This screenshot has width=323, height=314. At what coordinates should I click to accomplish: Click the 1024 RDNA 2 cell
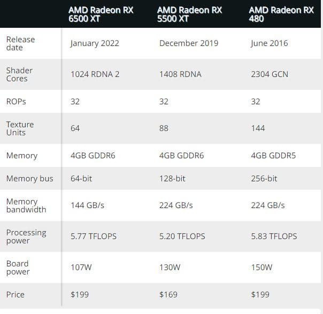coord(95,74)
